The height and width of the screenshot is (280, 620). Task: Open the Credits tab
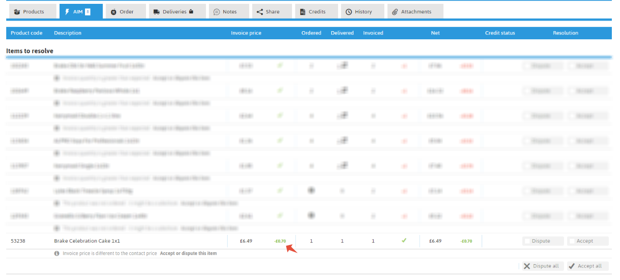click(316, 12)
